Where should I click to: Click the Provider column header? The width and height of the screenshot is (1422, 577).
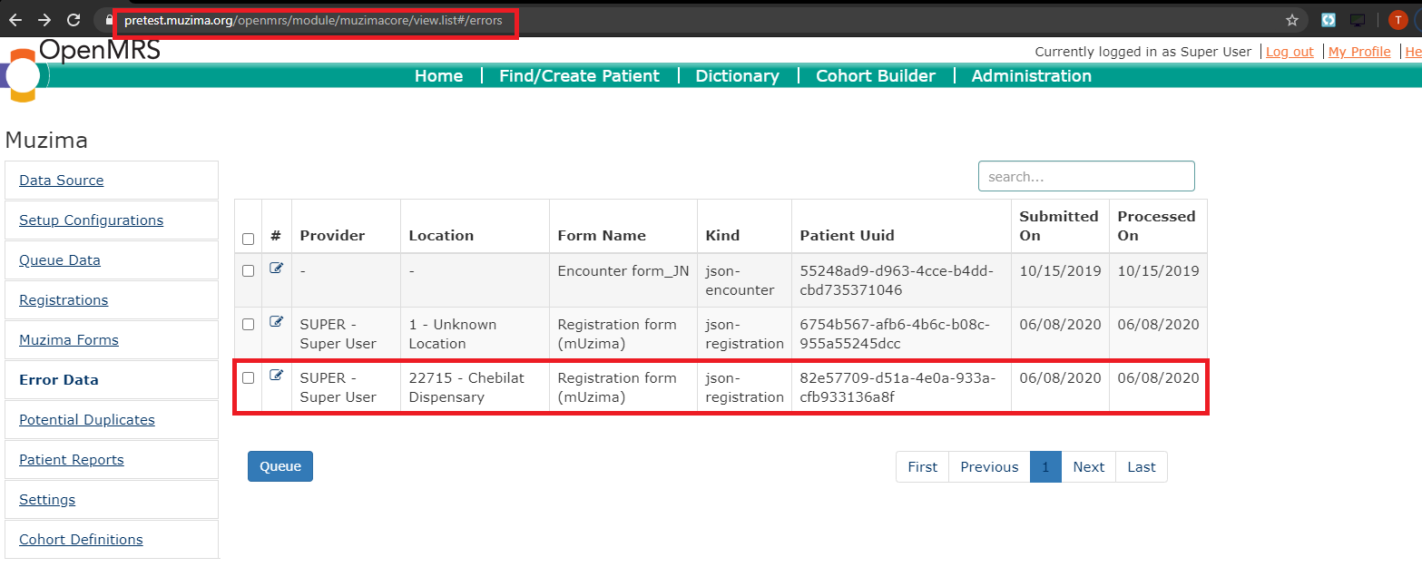click(332, 236)
